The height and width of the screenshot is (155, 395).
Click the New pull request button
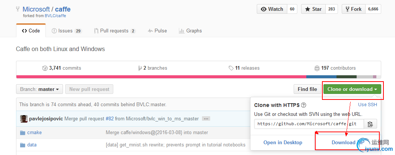coord(89,89)
